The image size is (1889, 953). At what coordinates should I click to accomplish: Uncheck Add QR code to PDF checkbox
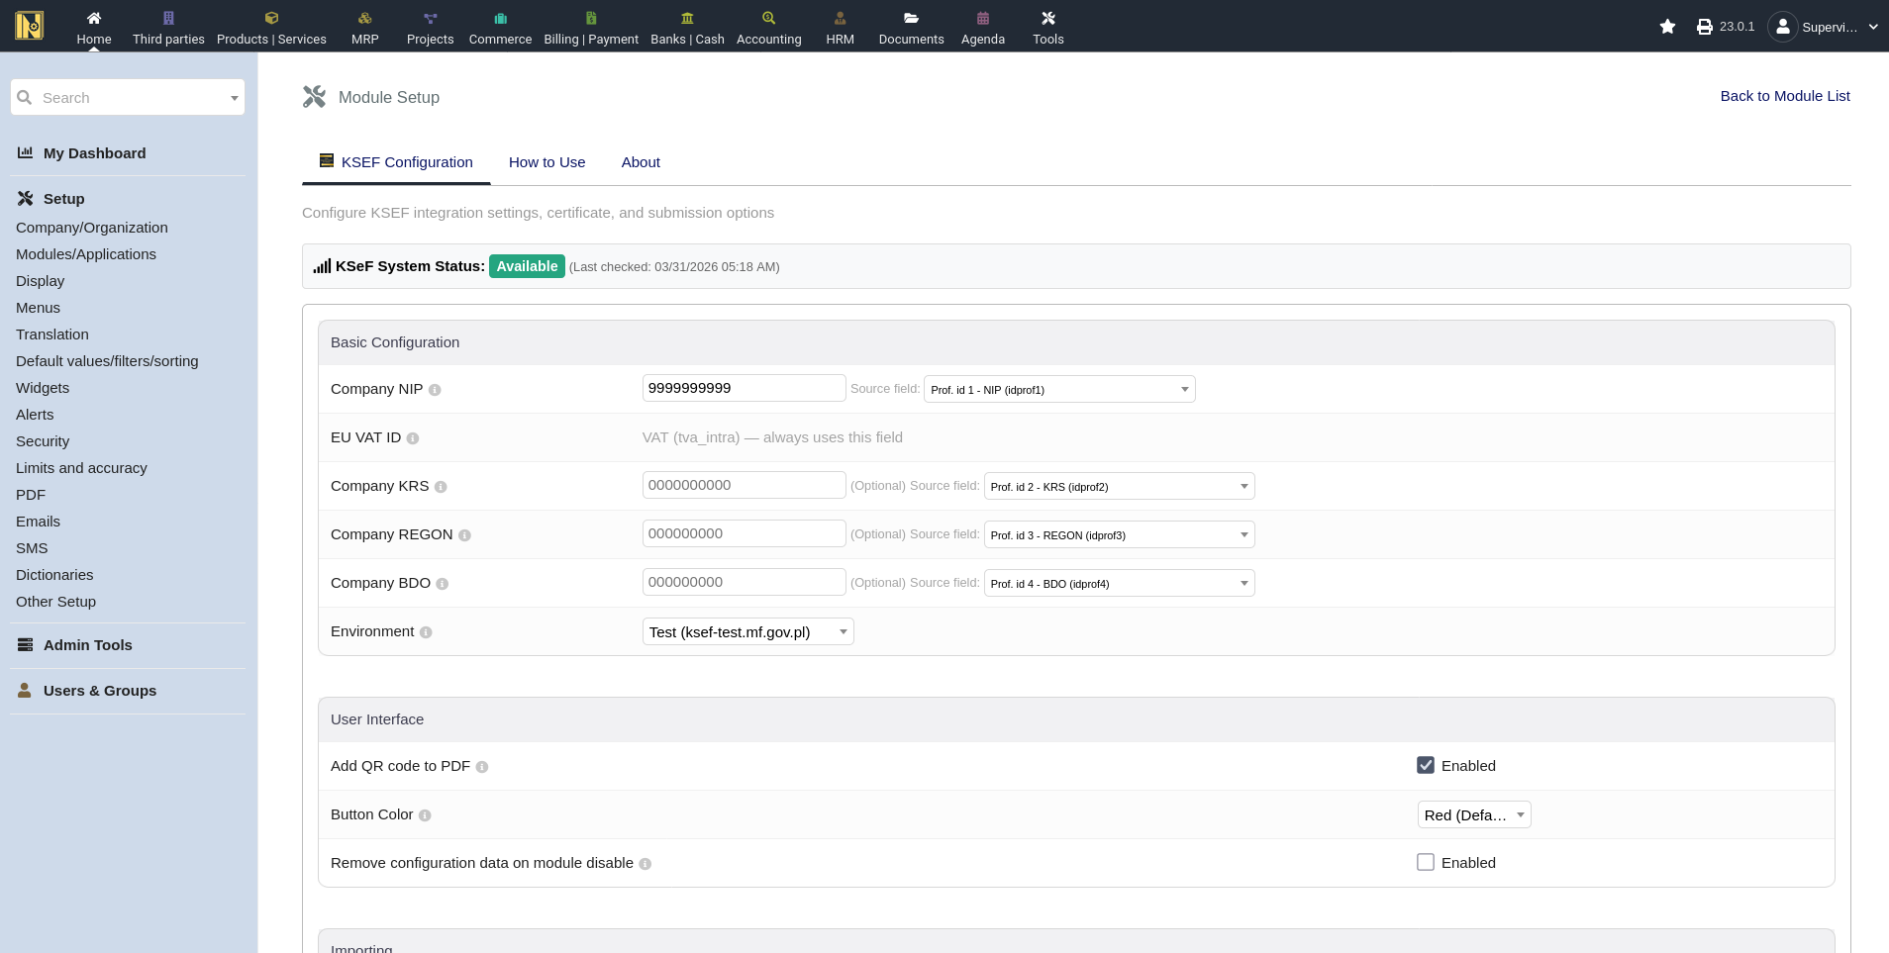(x=1426, y=765)
